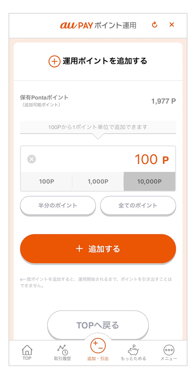The height and width of the screenshot is (379, 196).
Task: Clear the entered point amount
Action: coord(31,159)
